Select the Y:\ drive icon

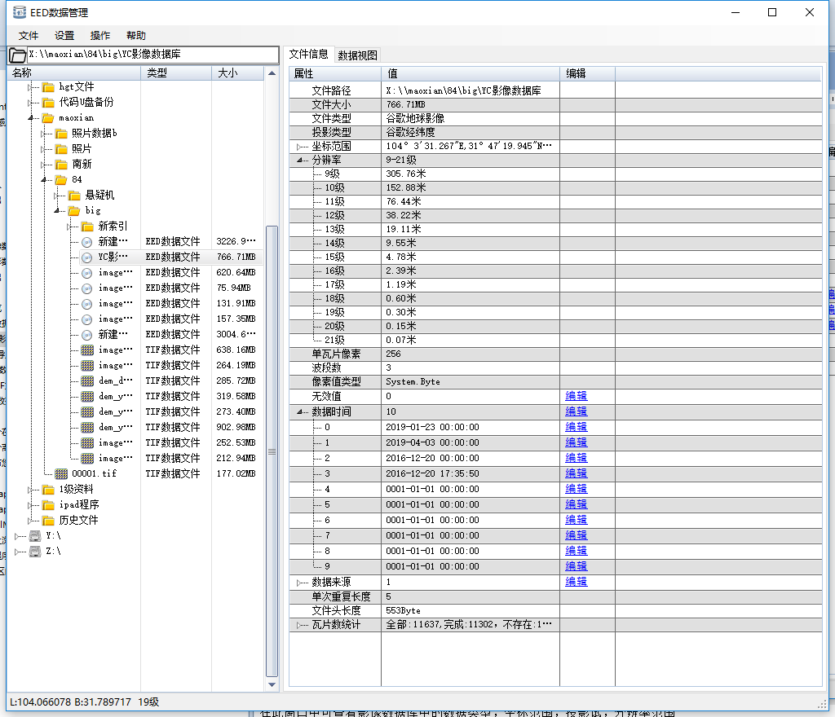35,535
